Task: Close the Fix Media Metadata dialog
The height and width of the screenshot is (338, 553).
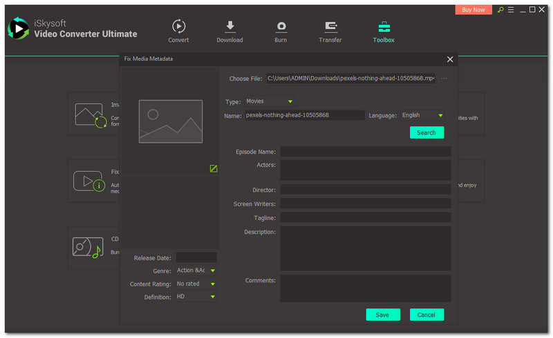Action: click(450, 59)
